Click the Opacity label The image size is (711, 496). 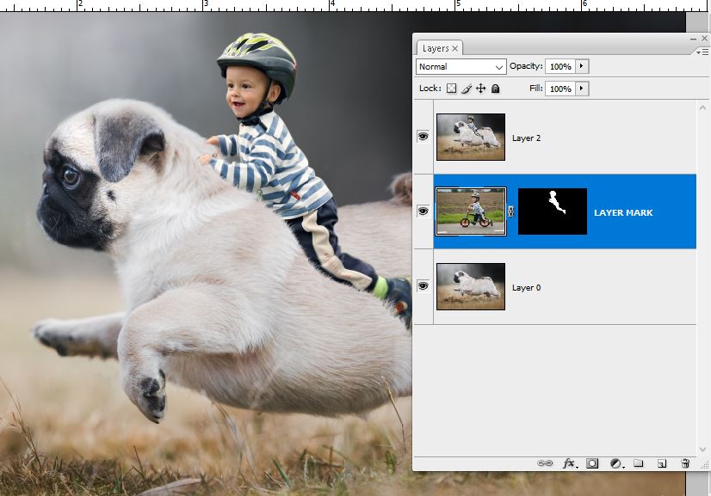click(x=526, y=66)
